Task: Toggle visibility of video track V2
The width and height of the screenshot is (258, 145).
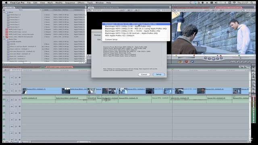Action: pyautogui.click(x=4, y=84)
